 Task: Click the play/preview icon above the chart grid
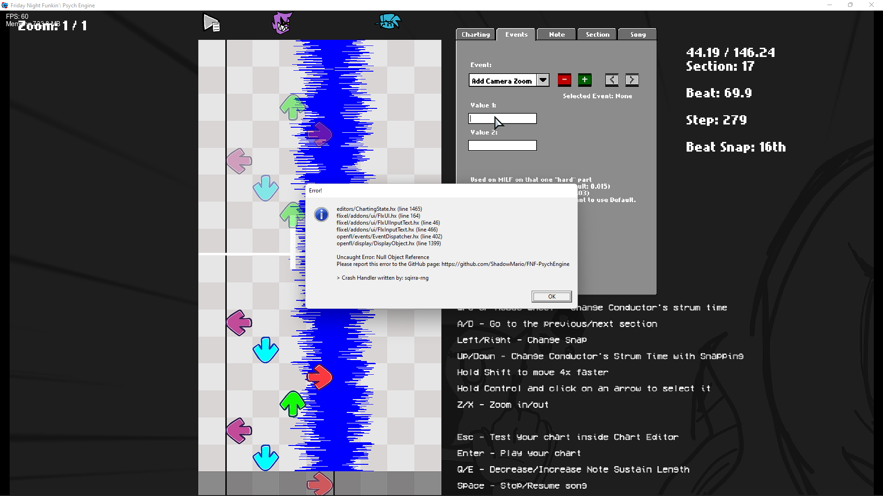pyautogui.click(x=211, y=22)
